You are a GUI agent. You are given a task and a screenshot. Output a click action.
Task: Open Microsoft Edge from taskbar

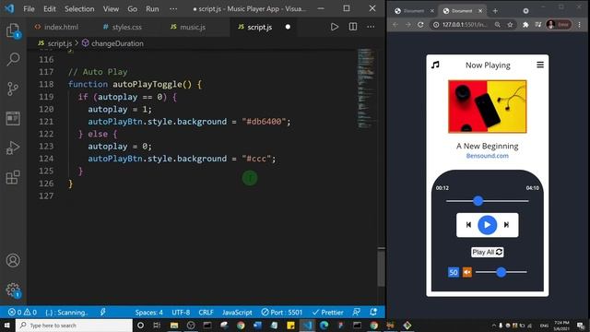[324, 326]
